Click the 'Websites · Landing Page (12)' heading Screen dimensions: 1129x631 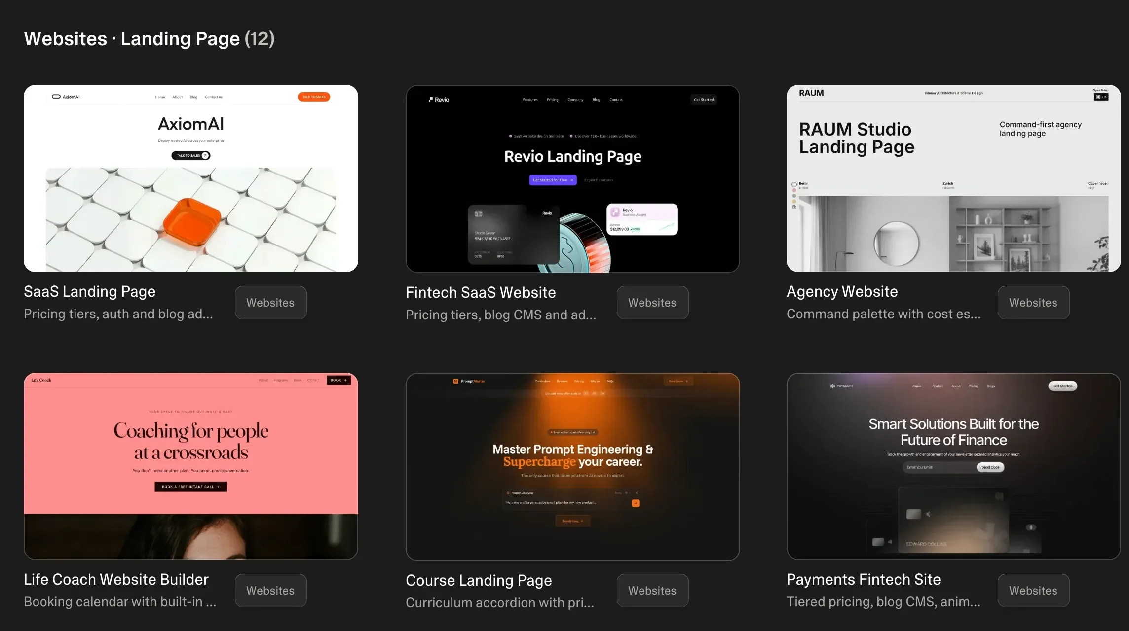(x=149, y=38)
